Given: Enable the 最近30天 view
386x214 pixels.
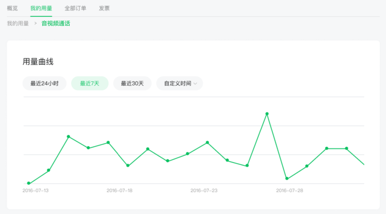Looking at the screenshot, I should click(132, 83).
